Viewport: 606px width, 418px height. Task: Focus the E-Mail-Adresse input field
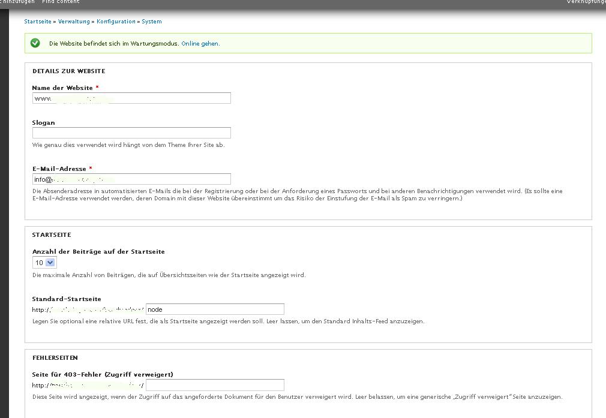click(x=131, y=179)
